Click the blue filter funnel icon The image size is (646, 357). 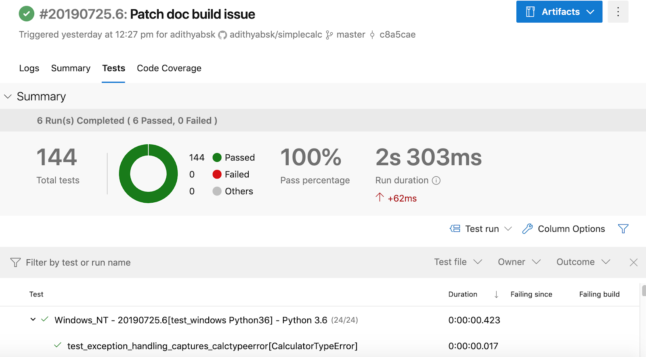(x=623, y=229)
